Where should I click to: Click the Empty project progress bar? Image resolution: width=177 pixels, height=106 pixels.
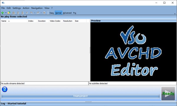tap(81, 96)
